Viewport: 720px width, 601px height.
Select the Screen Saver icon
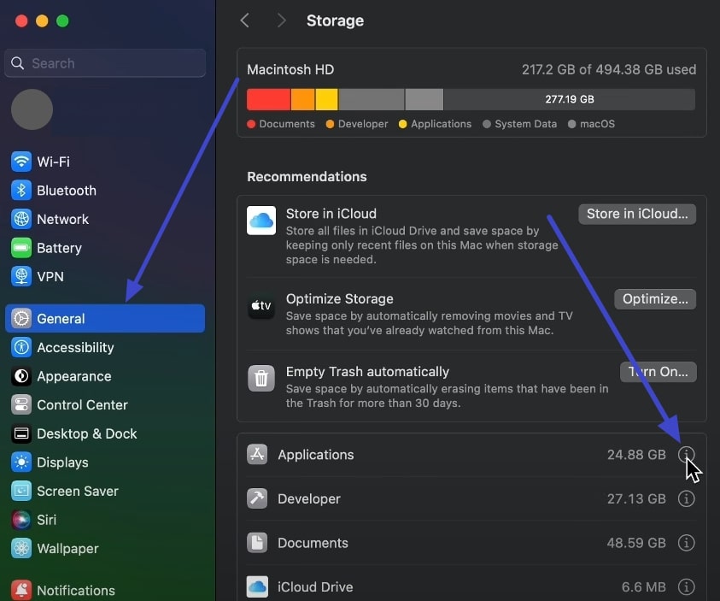pyautogui.click(x=21, y=492)
